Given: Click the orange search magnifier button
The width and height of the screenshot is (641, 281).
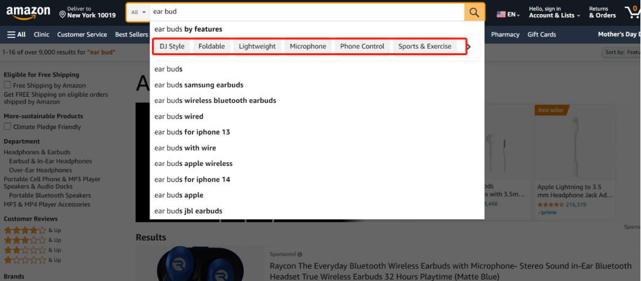Looking at the screenshot, I should [x=474, y=12].
